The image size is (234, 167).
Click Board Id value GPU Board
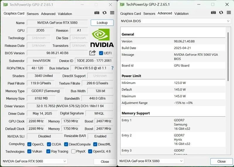click(x=182, y=65)
